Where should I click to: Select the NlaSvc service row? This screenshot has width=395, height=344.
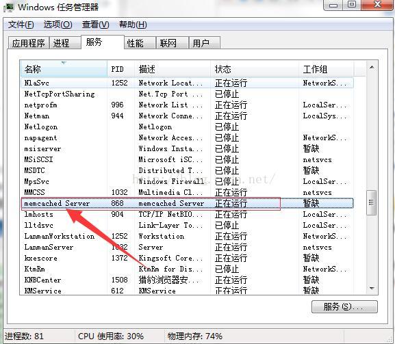pos(187,83)
